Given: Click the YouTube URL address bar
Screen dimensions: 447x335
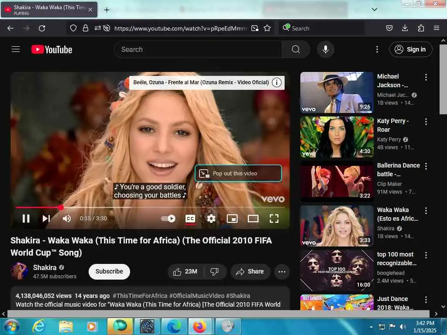Looking at the screenshot, I should tap(180, 28).
